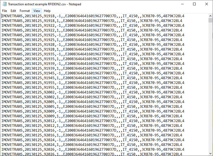The height and width of the screenshot is (156, 213).
Task: Click in the 92002,-1 row tag ID
Action: (91, 92)
